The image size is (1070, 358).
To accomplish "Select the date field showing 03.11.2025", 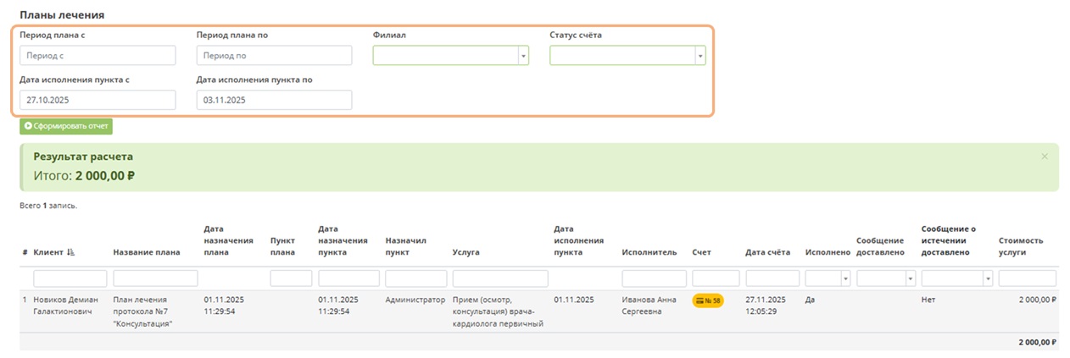I will click(x=274, y=100).
